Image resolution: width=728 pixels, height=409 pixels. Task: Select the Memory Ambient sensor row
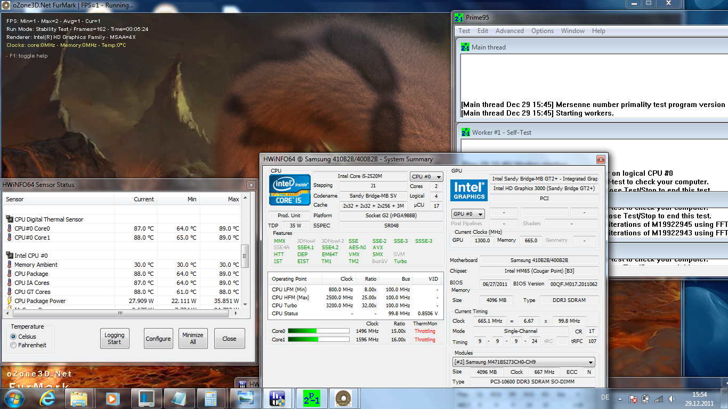122,265
